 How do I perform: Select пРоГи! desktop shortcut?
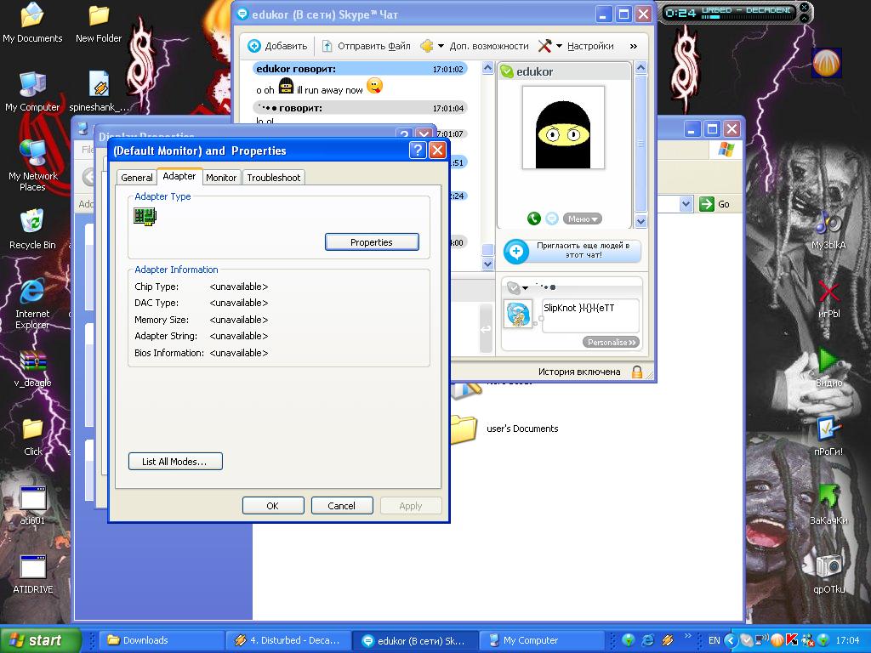[x=828, y=436]
